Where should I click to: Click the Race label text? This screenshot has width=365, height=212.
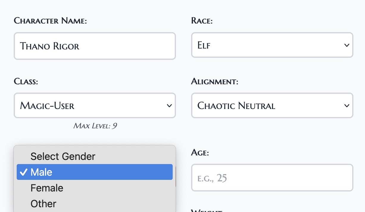pyautogui.click(x=202, y=21)
